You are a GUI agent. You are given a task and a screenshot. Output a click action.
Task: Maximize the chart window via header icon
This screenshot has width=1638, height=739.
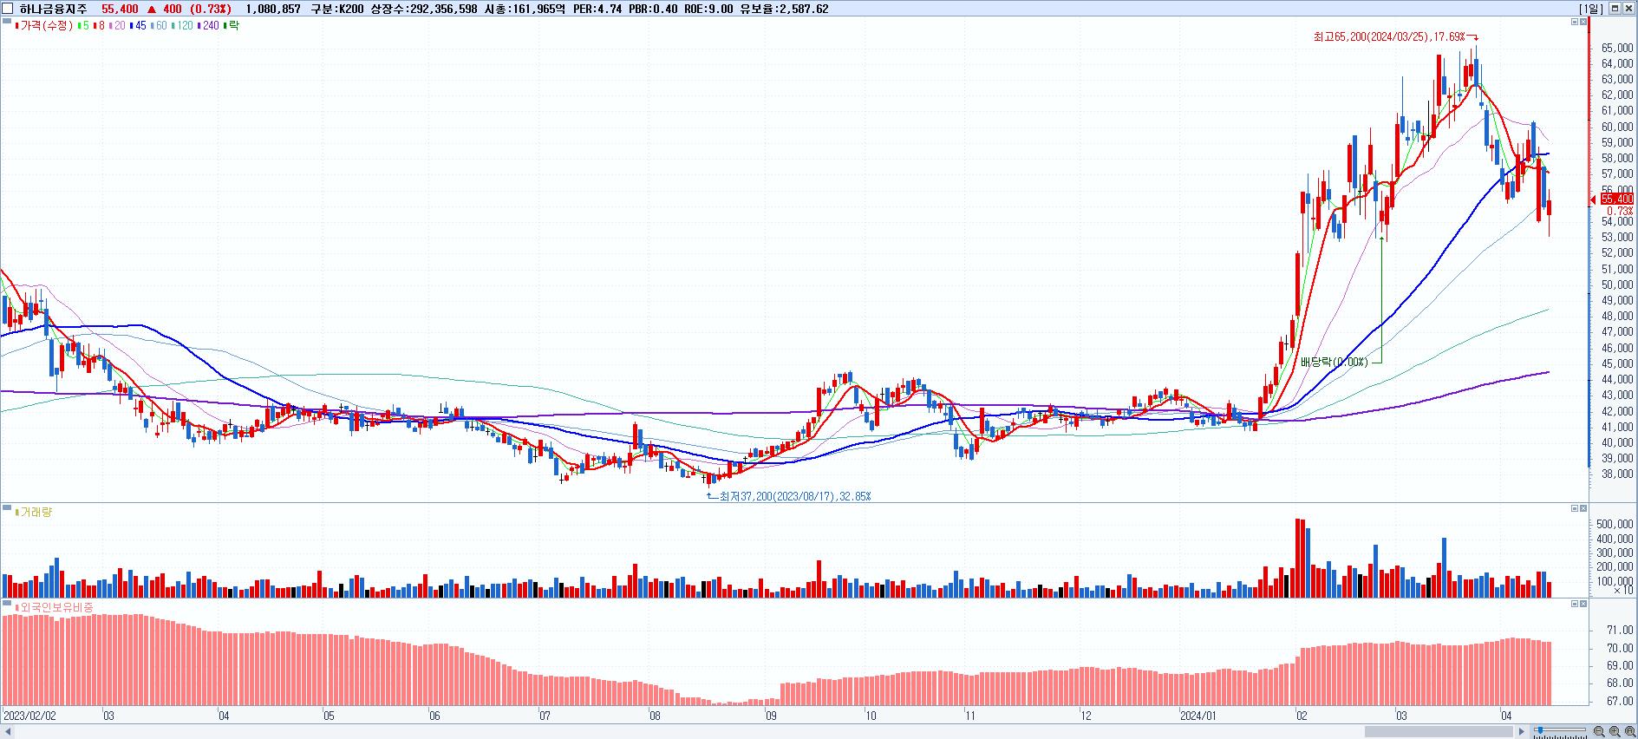point(1615,9)
